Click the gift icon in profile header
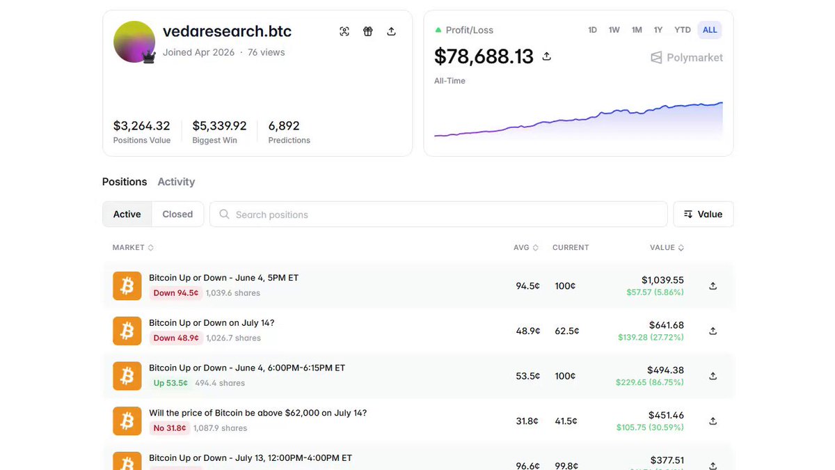Image resolution: width=835 pixels, height=470 pixels. 368,31
